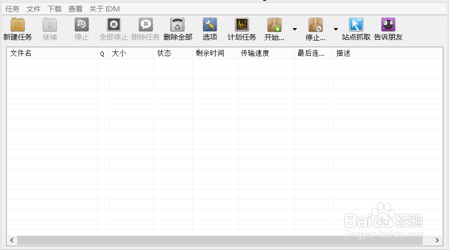Expand dropdown arrow next to 停止...
The image size is (449, 250).
point(336,29)
